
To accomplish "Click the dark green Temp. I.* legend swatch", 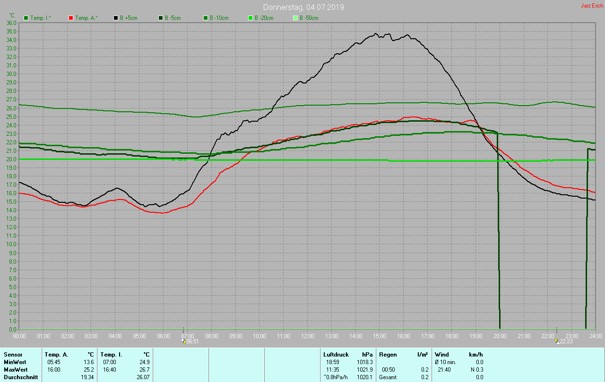I will (26, 18).
